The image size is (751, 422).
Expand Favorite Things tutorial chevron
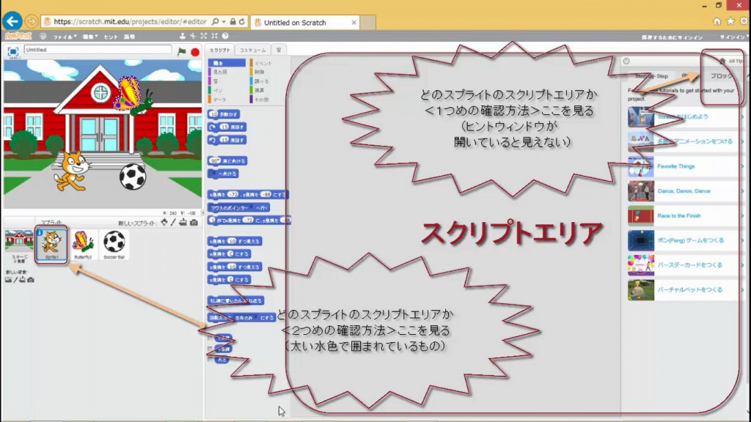(x=742, y=166)
